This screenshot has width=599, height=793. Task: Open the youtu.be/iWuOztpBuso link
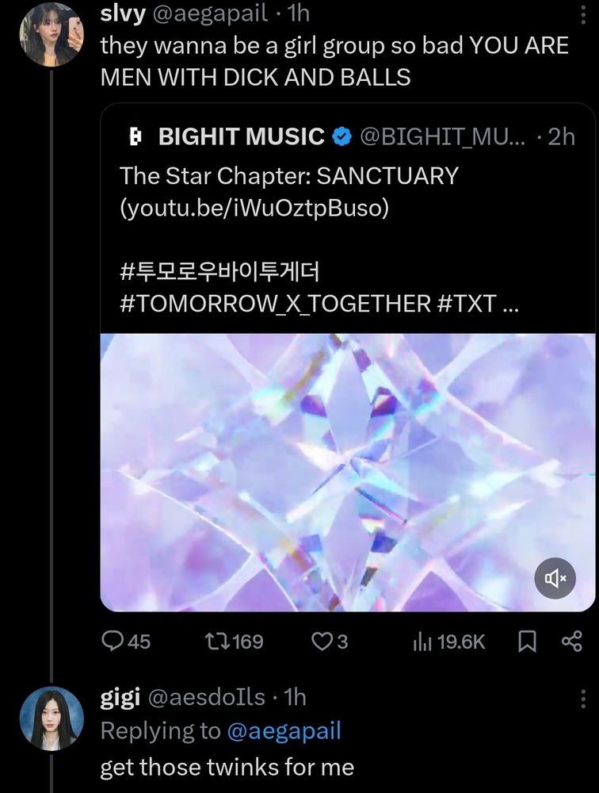pyautogui.click(x=254, y=207)
